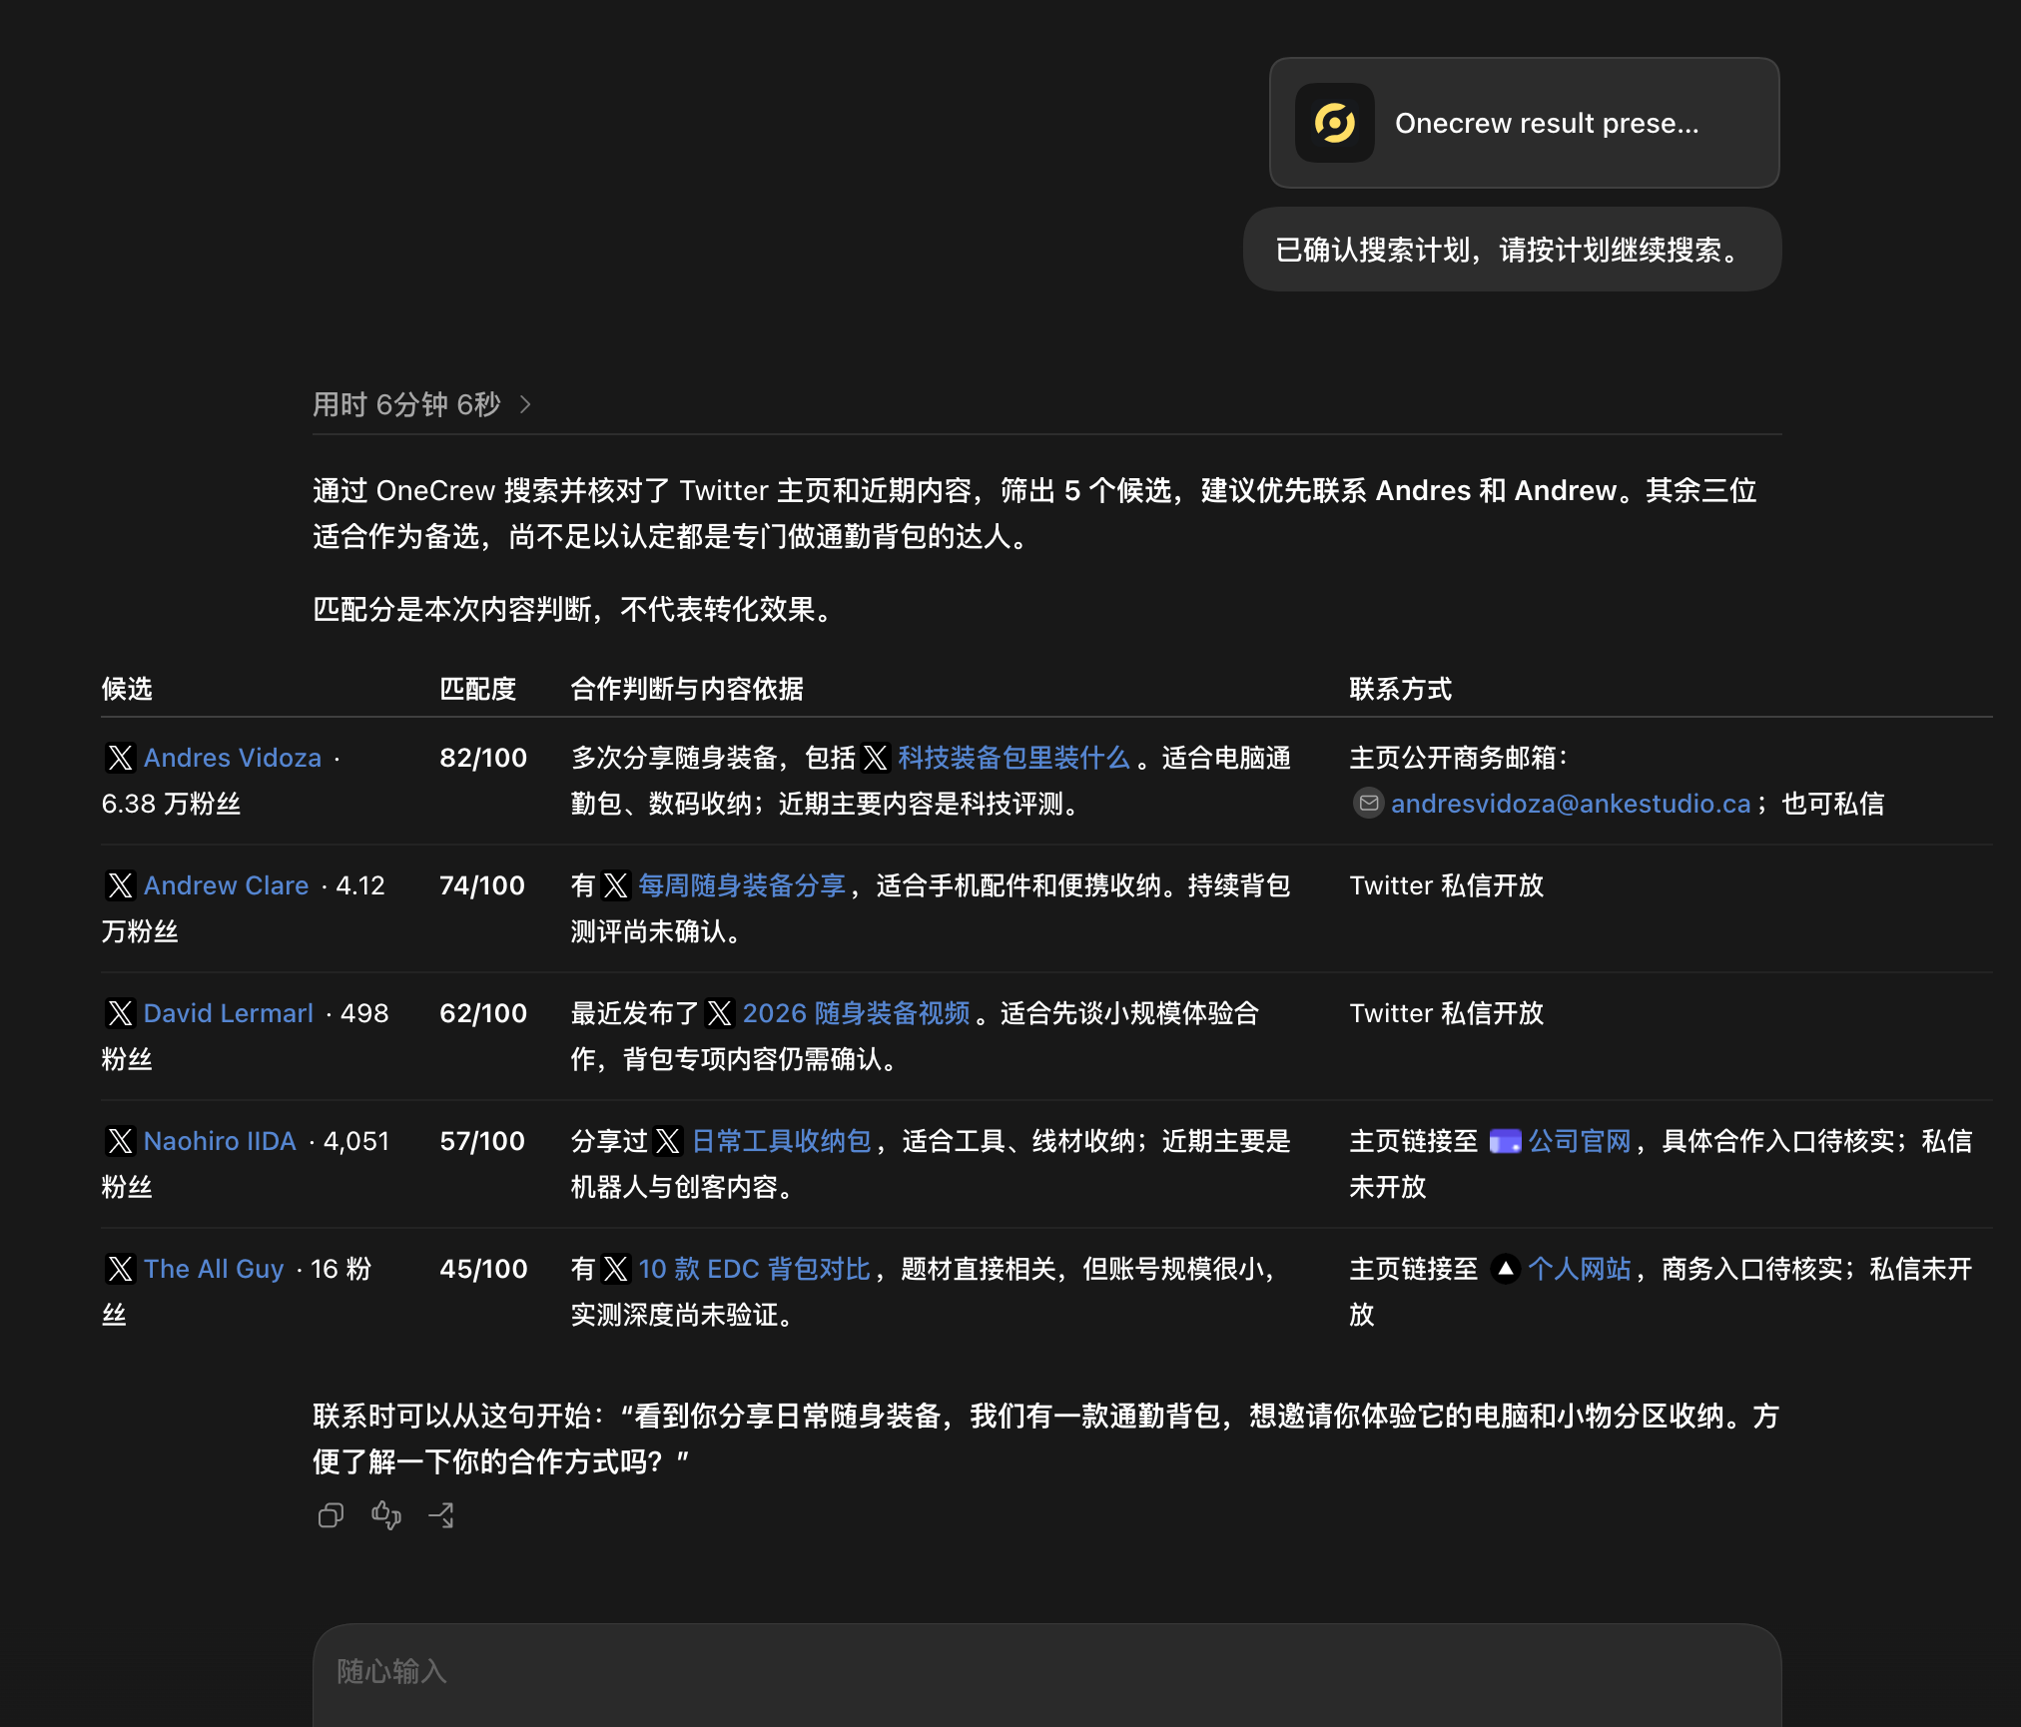Click the 匹配度 column header
The width and height of the screenshot is (2021, 1727).
point(477,689)
